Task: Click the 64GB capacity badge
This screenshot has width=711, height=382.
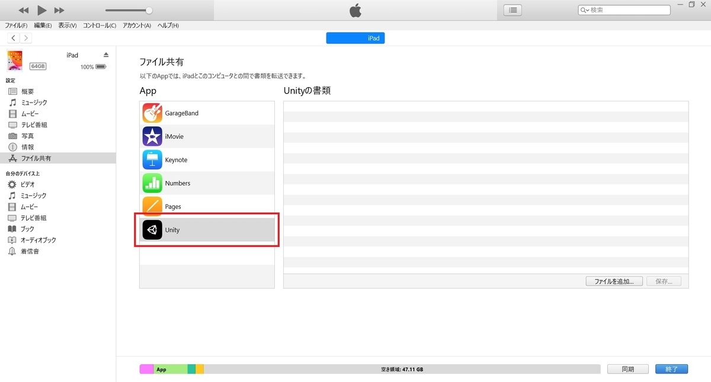Action: 38,66
